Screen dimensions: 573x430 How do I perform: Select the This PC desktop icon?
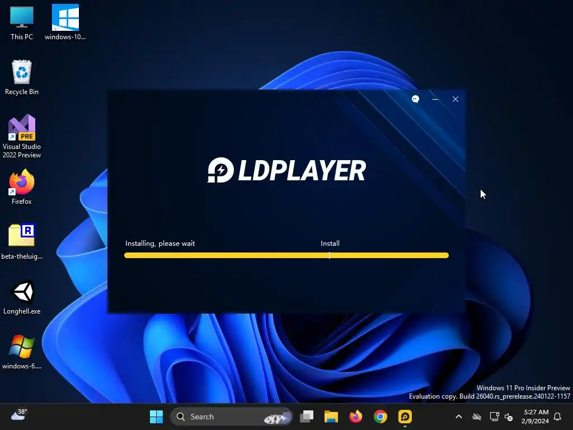(x=22, y=23)
